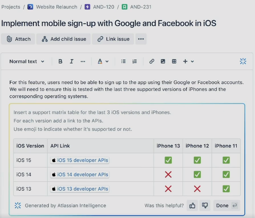Open more text formatting options beside Italic
This screenshot has height=218, width=255.
83,61
